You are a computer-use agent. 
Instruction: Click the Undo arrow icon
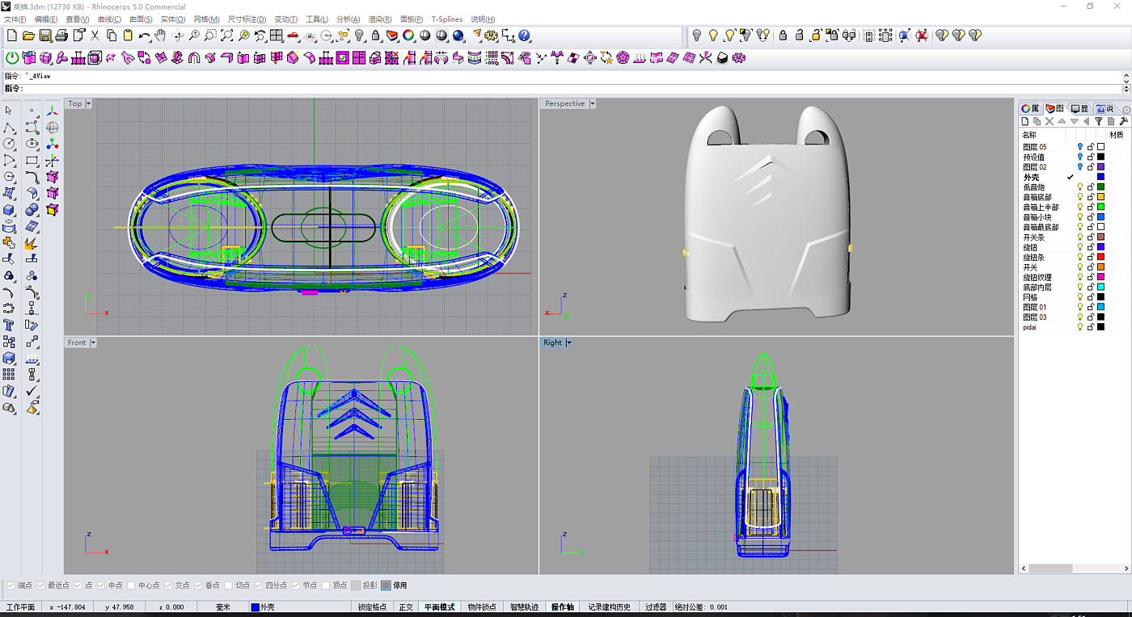point(144,36)
